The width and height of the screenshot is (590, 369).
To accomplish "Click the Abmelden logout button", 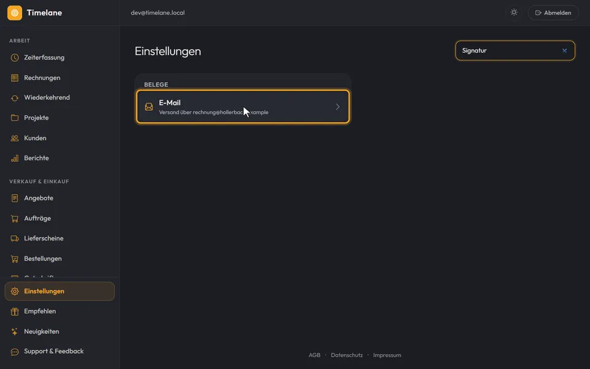I will click(x=553, y=13).
